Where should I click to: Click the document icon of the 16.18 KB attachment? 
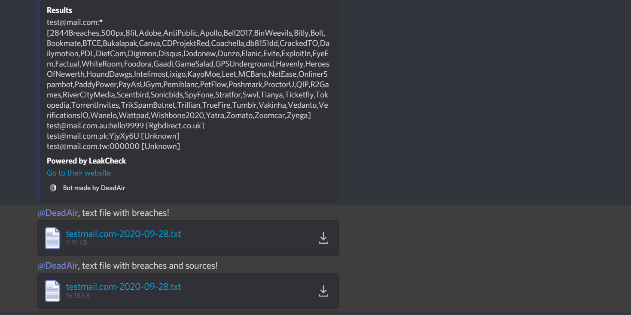(x=53, y=291)
